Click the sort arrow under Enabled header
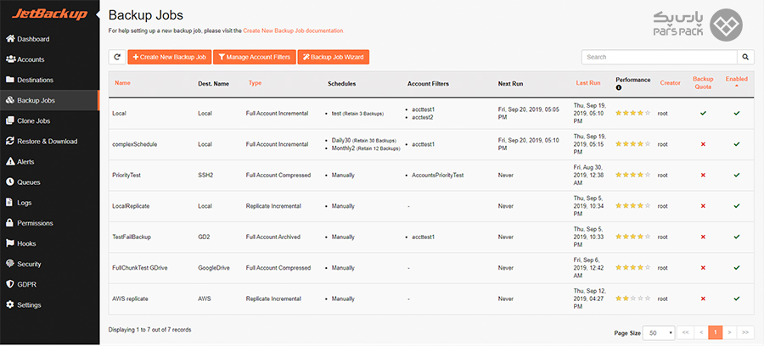Screen dimensions: 764x346 tap(736, 86)
